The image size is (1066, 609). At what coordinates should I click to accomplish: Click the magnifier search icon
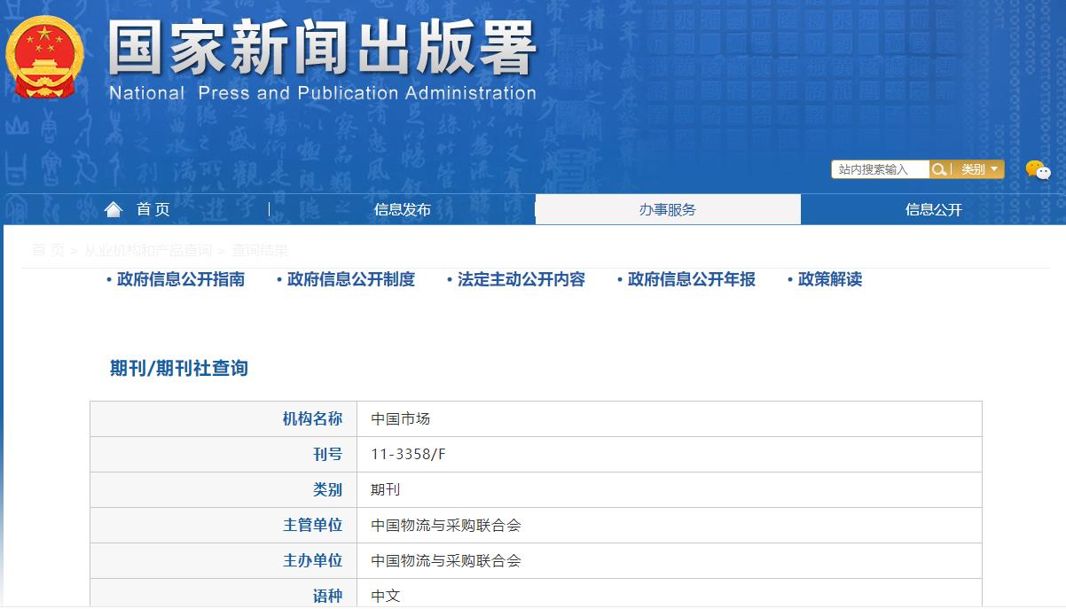[938, 169]
